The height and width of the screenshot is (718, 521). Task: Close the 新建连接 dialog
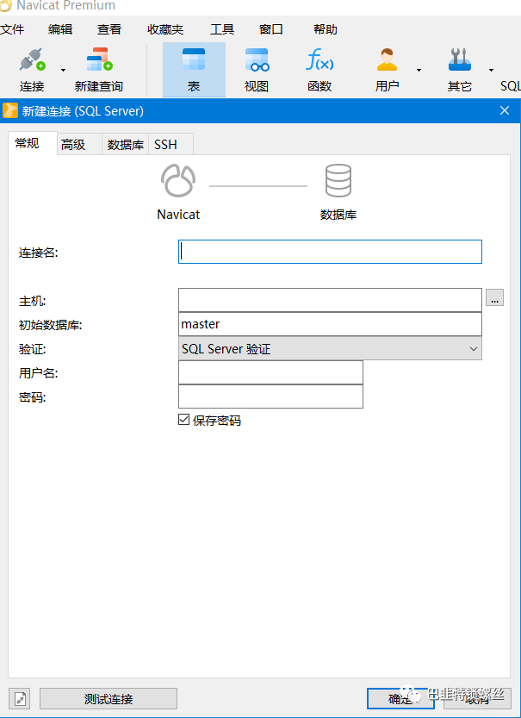click(505, 110)
